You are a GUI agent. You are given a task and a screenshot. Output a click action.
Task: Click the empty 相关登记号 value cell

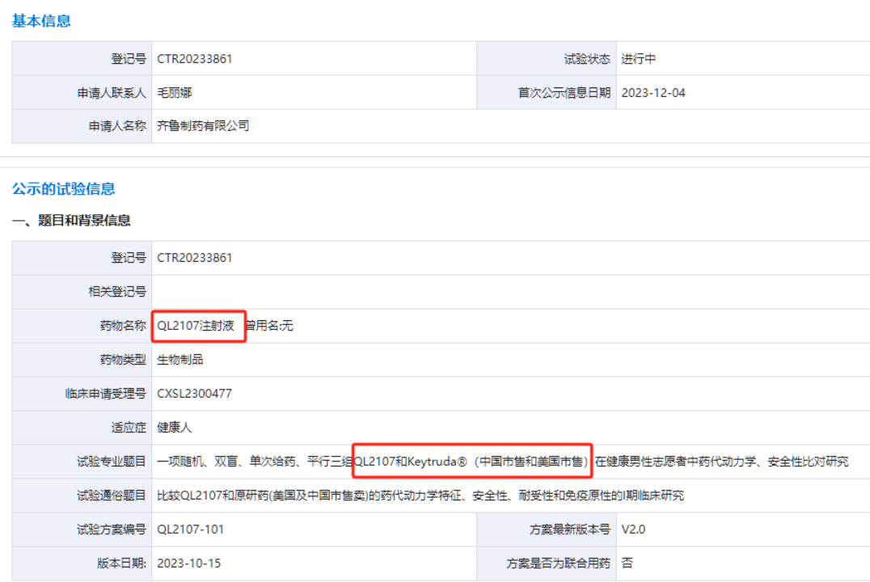tap(509, 292)
